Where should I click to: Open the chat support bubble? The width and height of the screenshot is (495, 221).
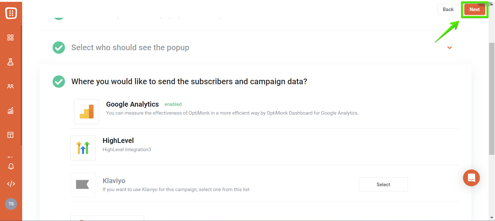[x=471, y=178]
